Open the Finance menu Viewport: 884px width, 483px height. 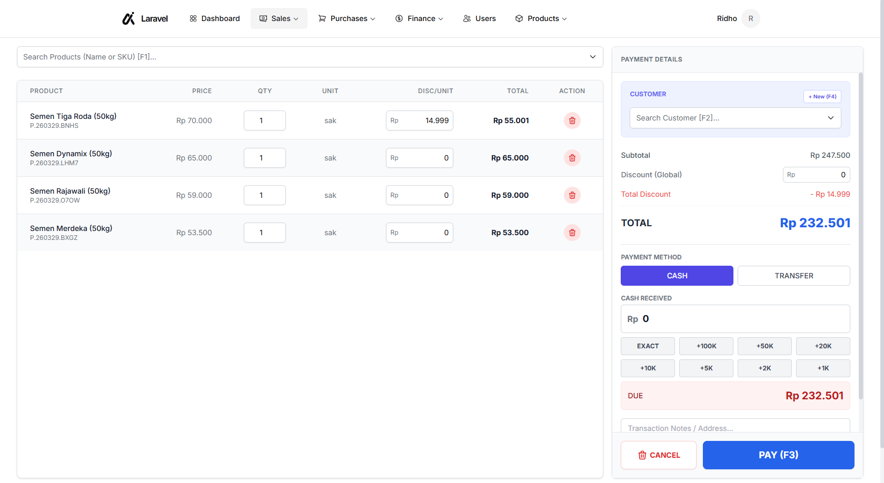click(419, 18)
